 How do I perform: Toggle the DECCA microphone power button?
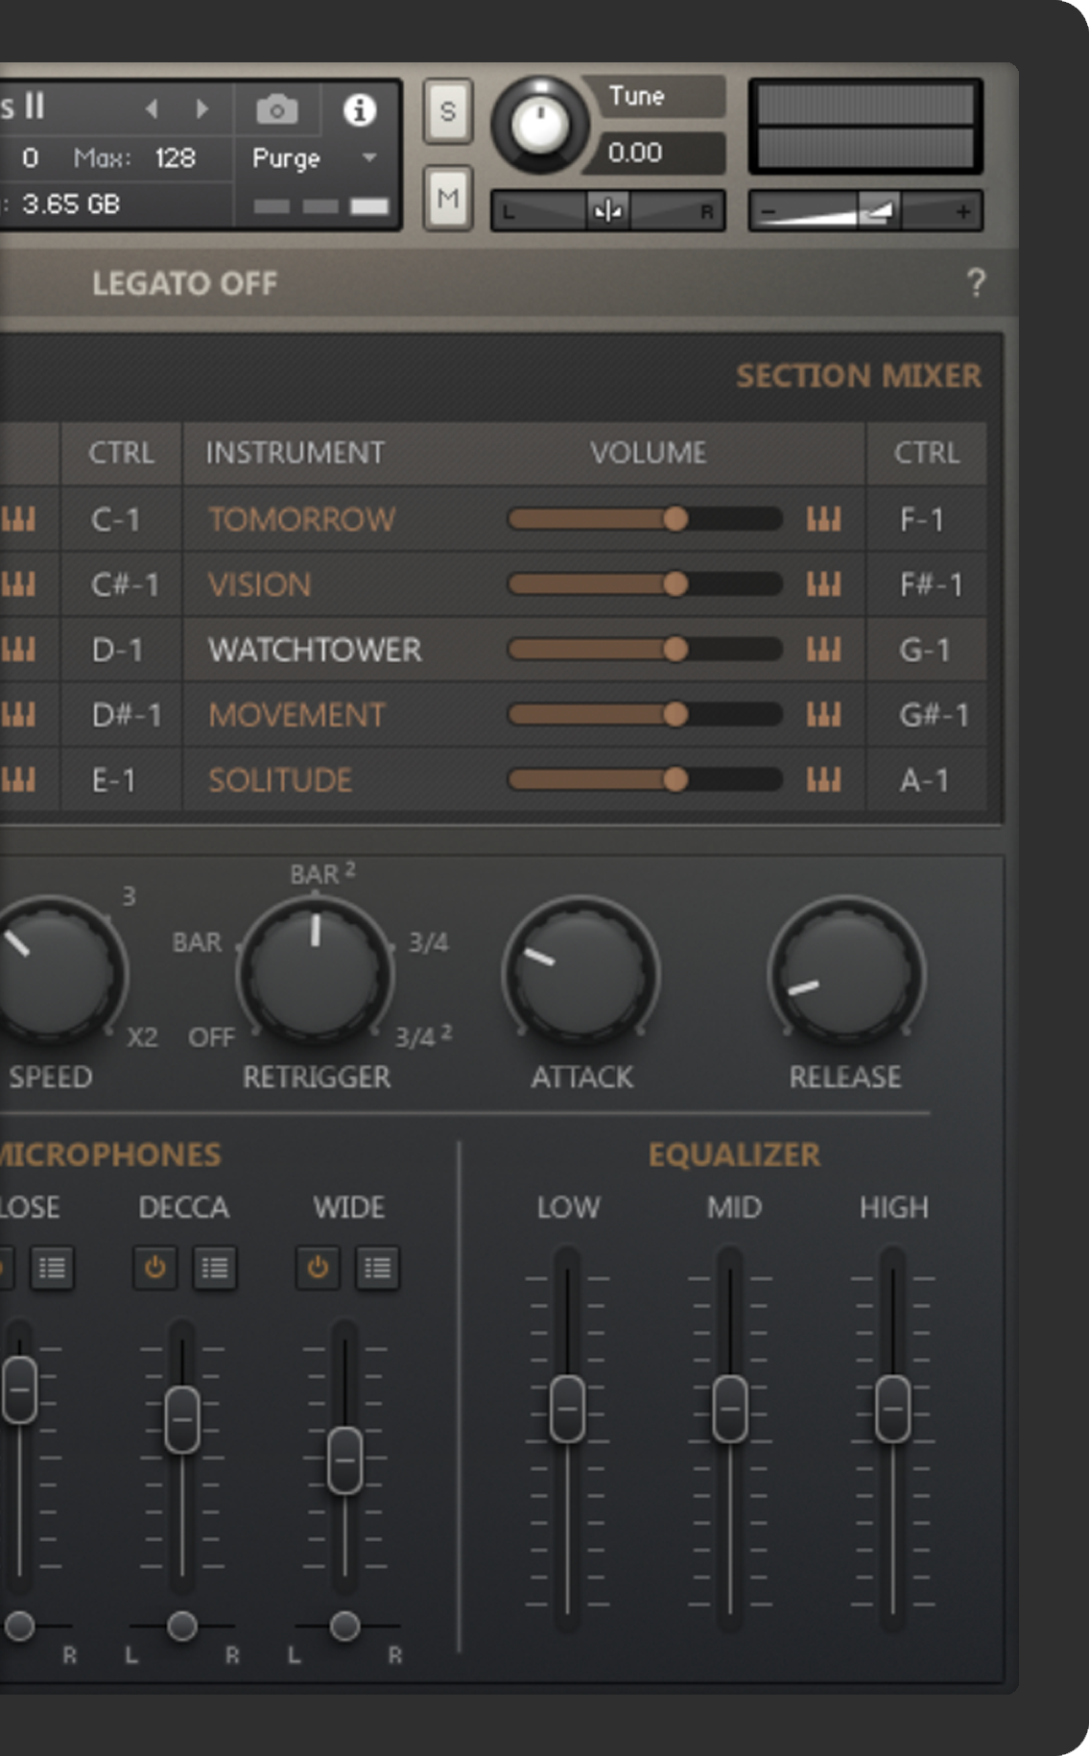point(154,1269)
